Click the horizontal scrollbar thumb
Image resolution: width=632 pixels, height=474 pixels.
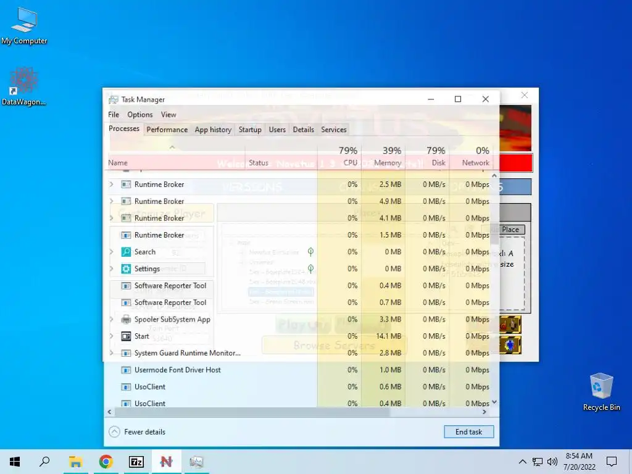click(x=252, y=412)
